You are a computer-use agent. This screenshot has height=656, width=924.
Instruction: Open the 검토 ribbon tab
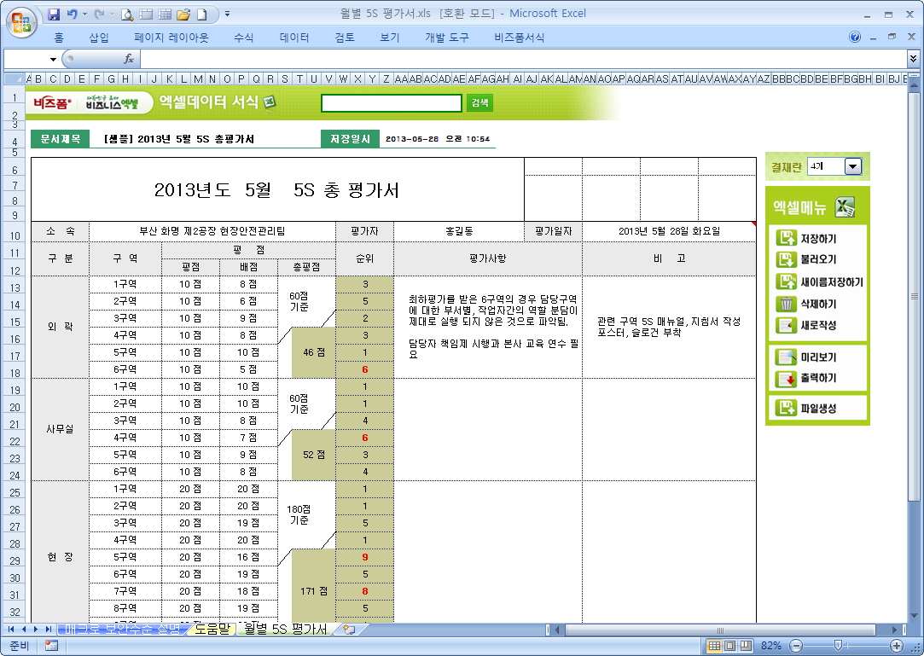click(x=345, y=38)
